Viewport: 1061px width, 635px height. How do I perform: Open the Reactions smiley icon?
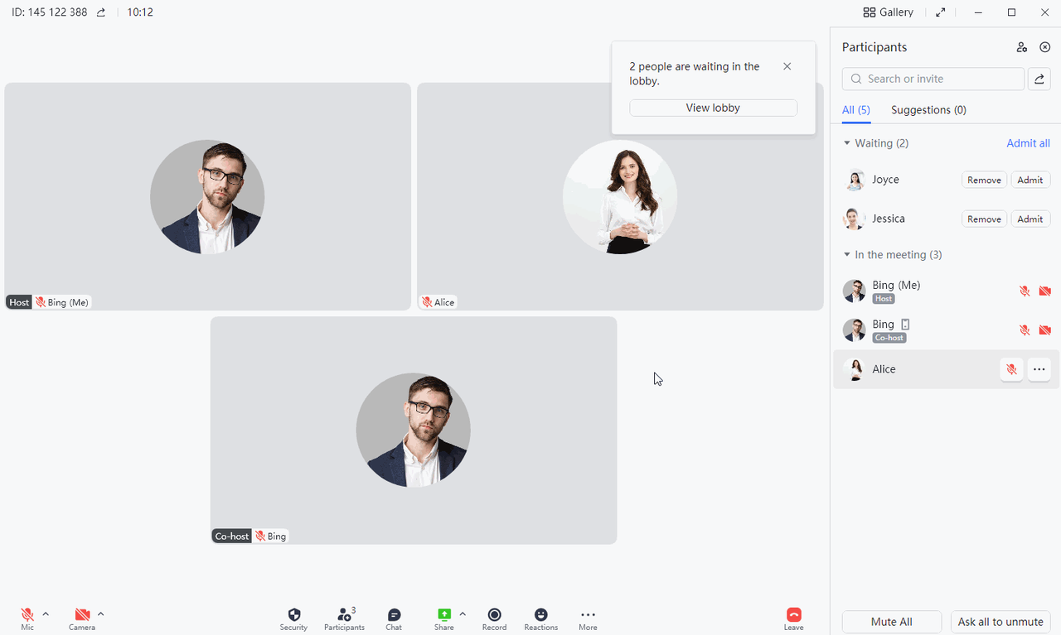[540, 615]
